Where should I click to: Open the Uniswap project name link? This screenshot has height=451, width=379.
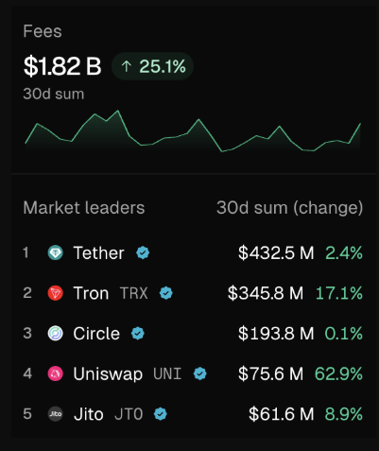click(108, 373)
